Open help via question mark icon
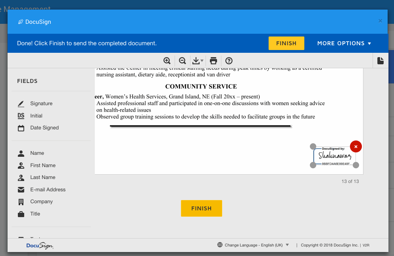Viewport: 394px width, 256px height. click(x=229, y=61)
